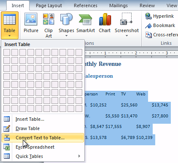Click the Insert Table header label
The height and width of the screenshot is (163, 178).
(x=17, y=44)
